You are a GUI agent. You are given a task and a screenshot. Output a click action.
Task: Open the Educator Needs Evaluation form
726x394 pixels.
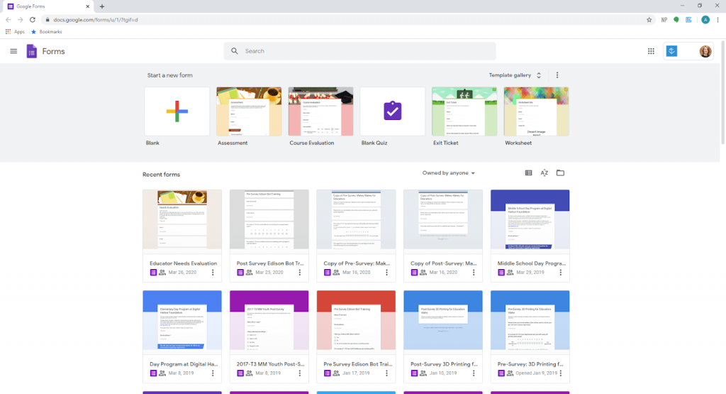pyautogui.click(x=182, y=236)
